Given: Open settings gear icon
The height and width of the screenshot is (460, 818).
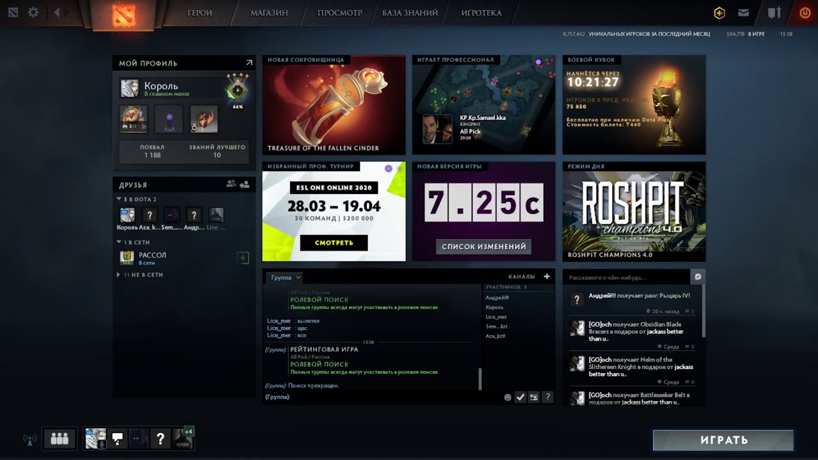Looking at the screenshot, I should click(x=33, y=13).
